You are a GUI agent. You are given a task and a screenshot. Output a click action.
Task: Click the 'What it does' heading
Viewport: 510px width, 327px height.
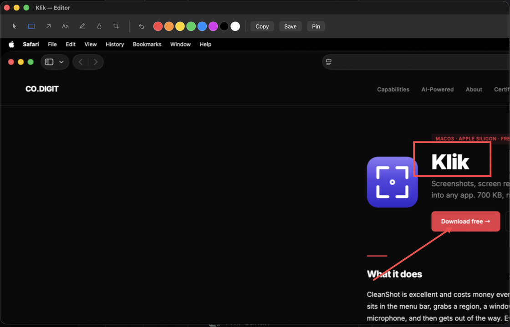pyautogui.click(x=394, y=274)
